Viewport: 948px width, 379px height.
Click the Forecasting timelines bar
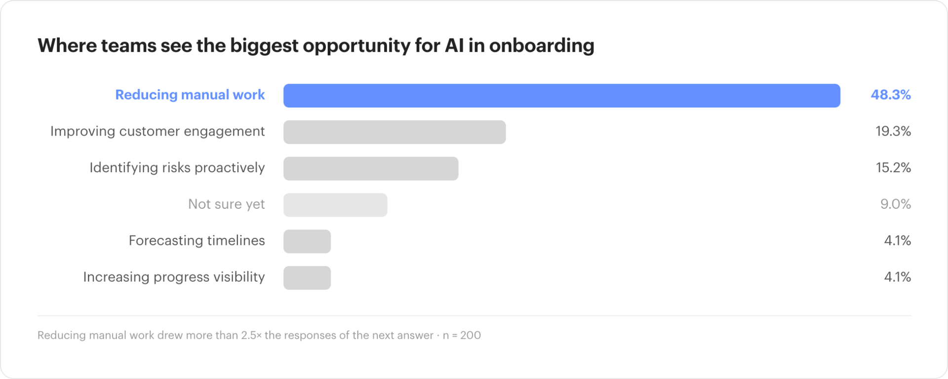pyautogui.click(x=307, y=242)
